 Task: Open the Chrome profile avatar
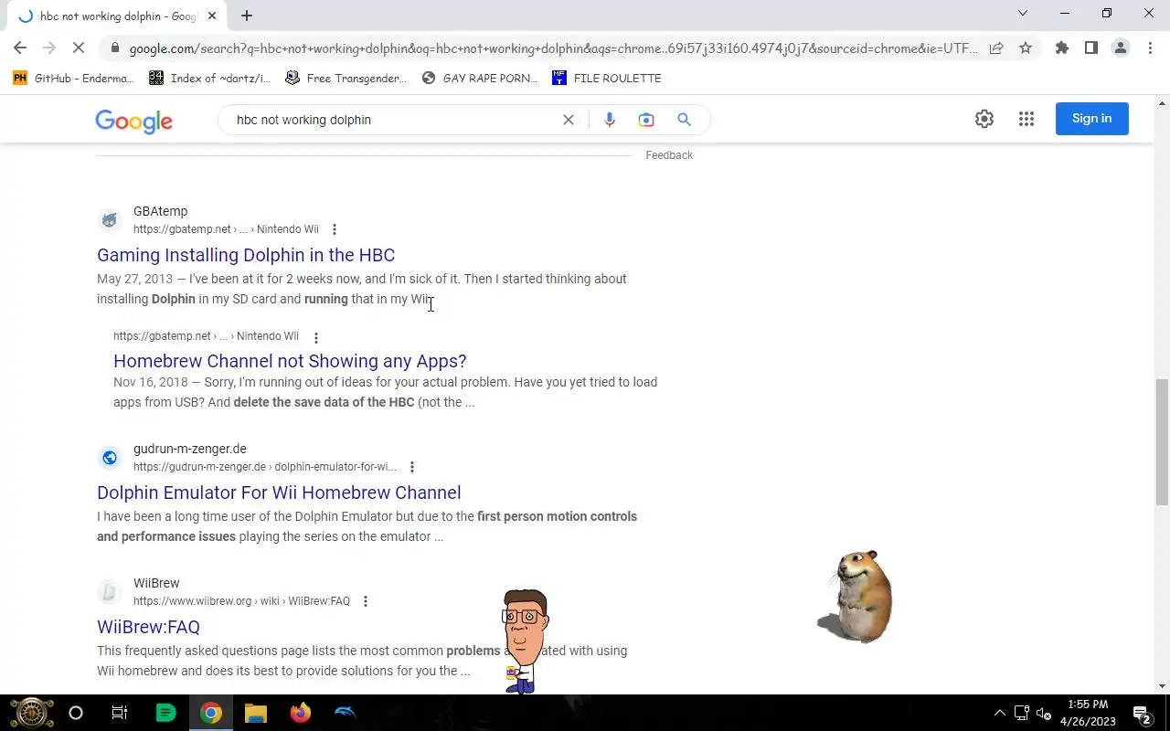tap(1121, 48)
